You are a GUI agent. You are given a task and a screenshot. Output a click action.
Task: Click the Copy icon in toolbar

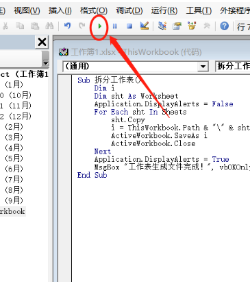pos(20,26)
